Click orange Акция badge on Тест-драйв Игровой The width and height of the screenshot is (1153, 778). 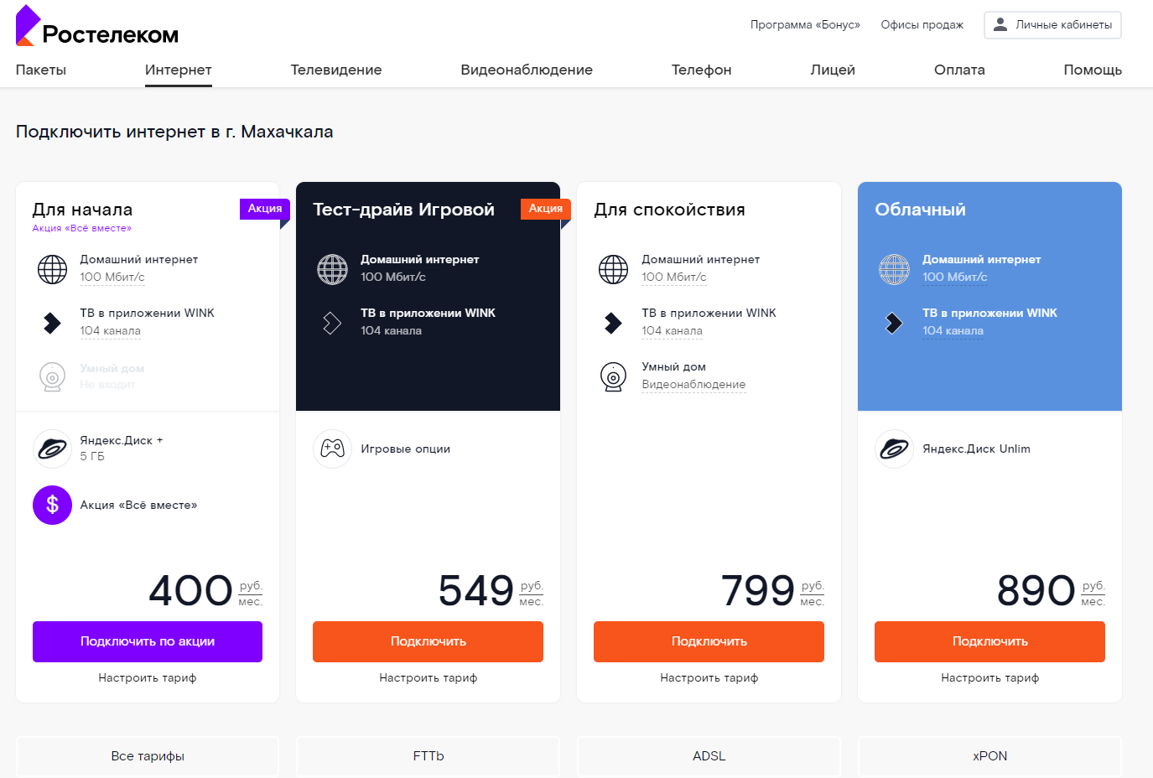point(546,209)
